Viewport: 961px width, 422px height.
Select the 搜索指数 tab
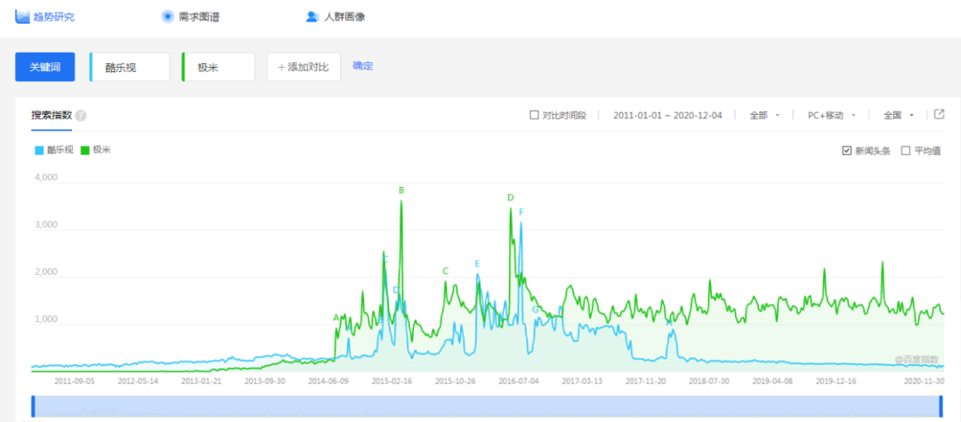52,116
